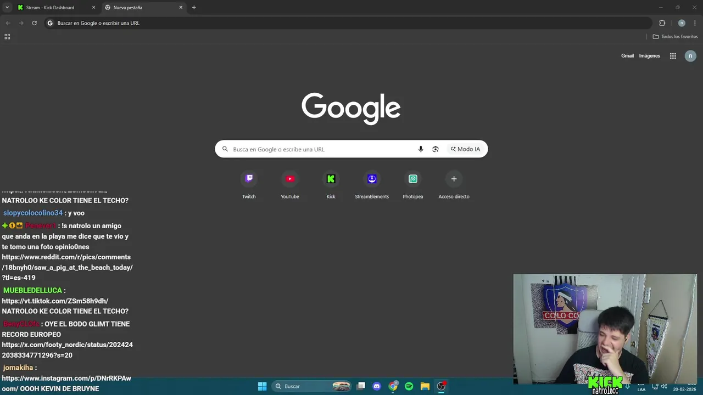Viewport: 703px width, 395px height.
Task: Open the Chrome profile button
Action: pos(682,23)
